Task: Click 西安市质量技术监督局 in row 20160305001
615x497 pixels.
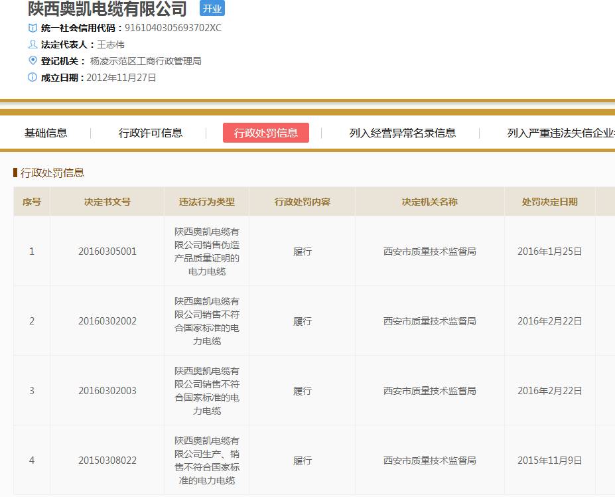Action: [x=430, y=251]
